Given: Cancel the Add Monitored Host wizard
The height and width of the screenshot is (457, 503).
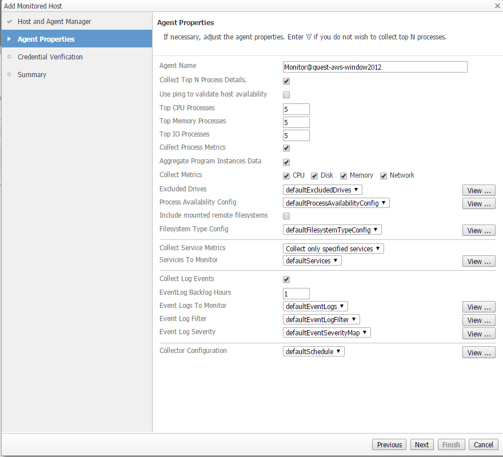Looking at the screenshot, I should pyautogui.click(x=483, y=445).
